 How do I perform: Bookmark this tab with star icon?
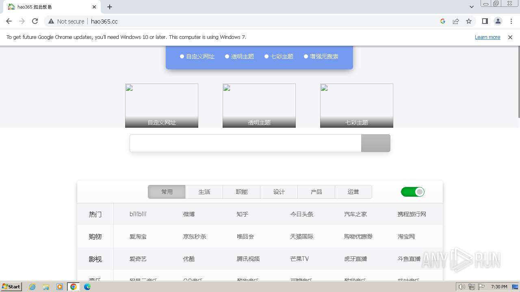click(469, 21)
